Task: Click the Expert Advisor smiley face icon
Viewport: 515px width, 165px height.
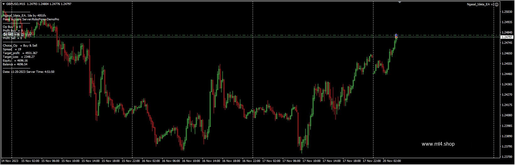Action: pos(496,4)
